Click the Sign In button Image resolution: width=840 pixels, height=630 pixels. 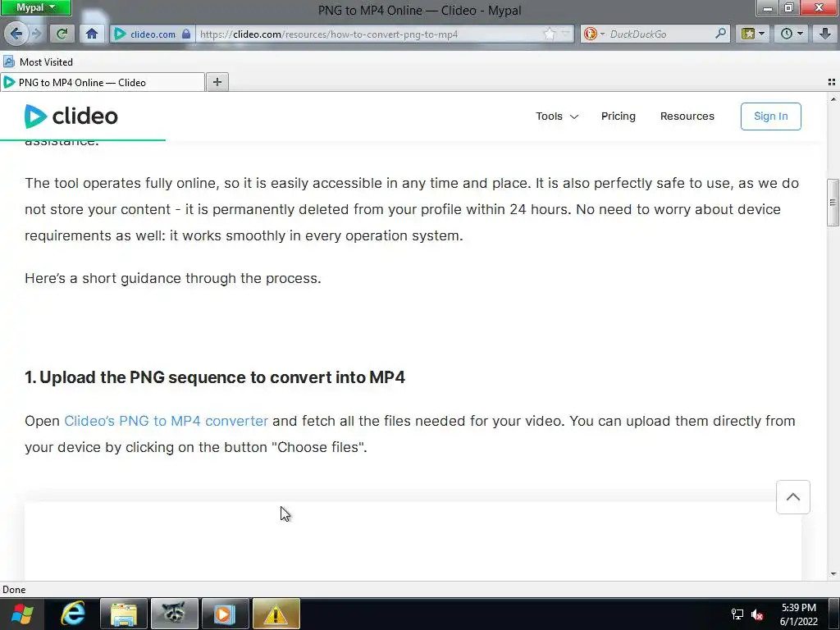click(x=770, y=116)
